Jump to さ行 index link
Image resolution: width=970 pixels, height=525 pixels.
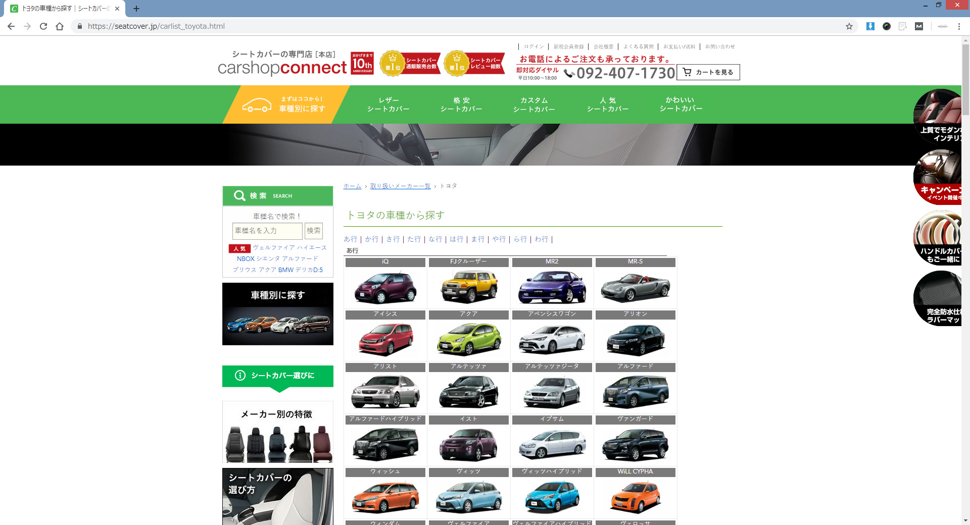pos(393,239)
